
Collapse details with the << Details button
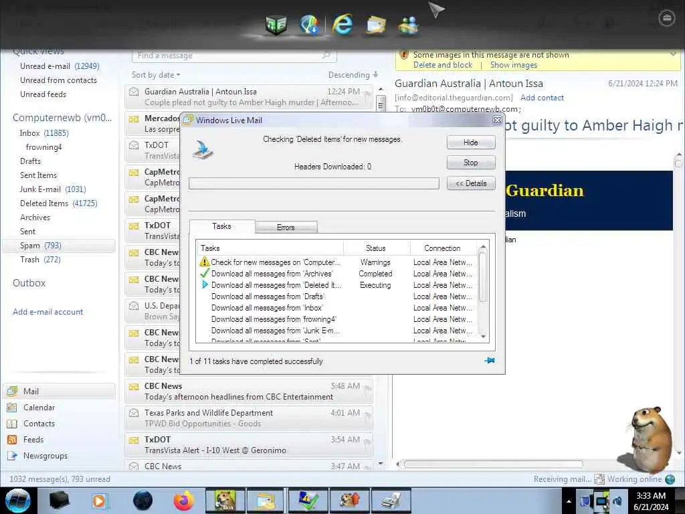tap(471, 183)
